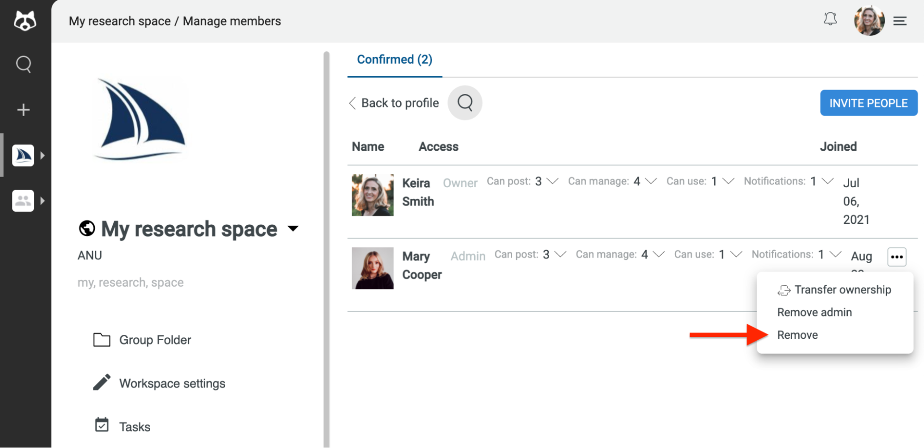Image resolution: width=924 pixels, height=448 pixels.
Task: Go Back to profile
Action: 394,103
